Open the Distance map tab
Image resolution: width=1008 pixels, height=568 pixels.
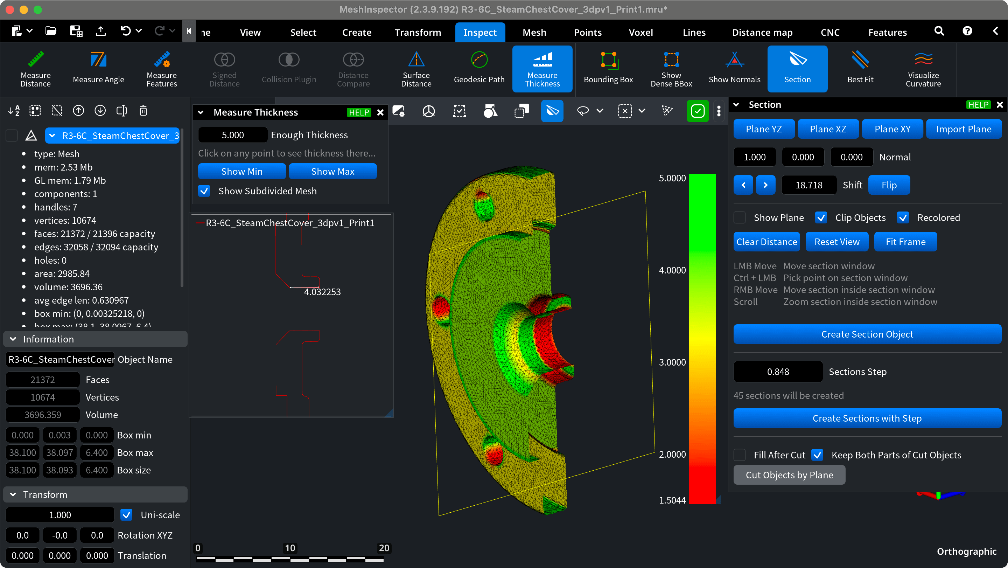[762, 32]
